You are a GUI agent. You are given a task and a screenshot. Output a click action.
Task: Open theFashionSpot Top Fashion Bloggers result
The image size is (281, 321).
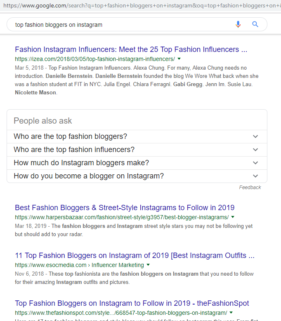click(132, 303)
